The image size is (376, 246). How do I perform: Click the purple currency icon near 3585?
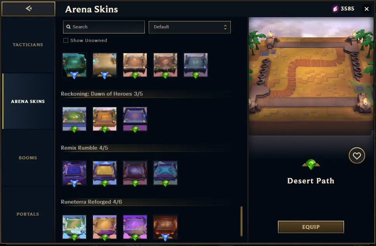coord(335,9)
